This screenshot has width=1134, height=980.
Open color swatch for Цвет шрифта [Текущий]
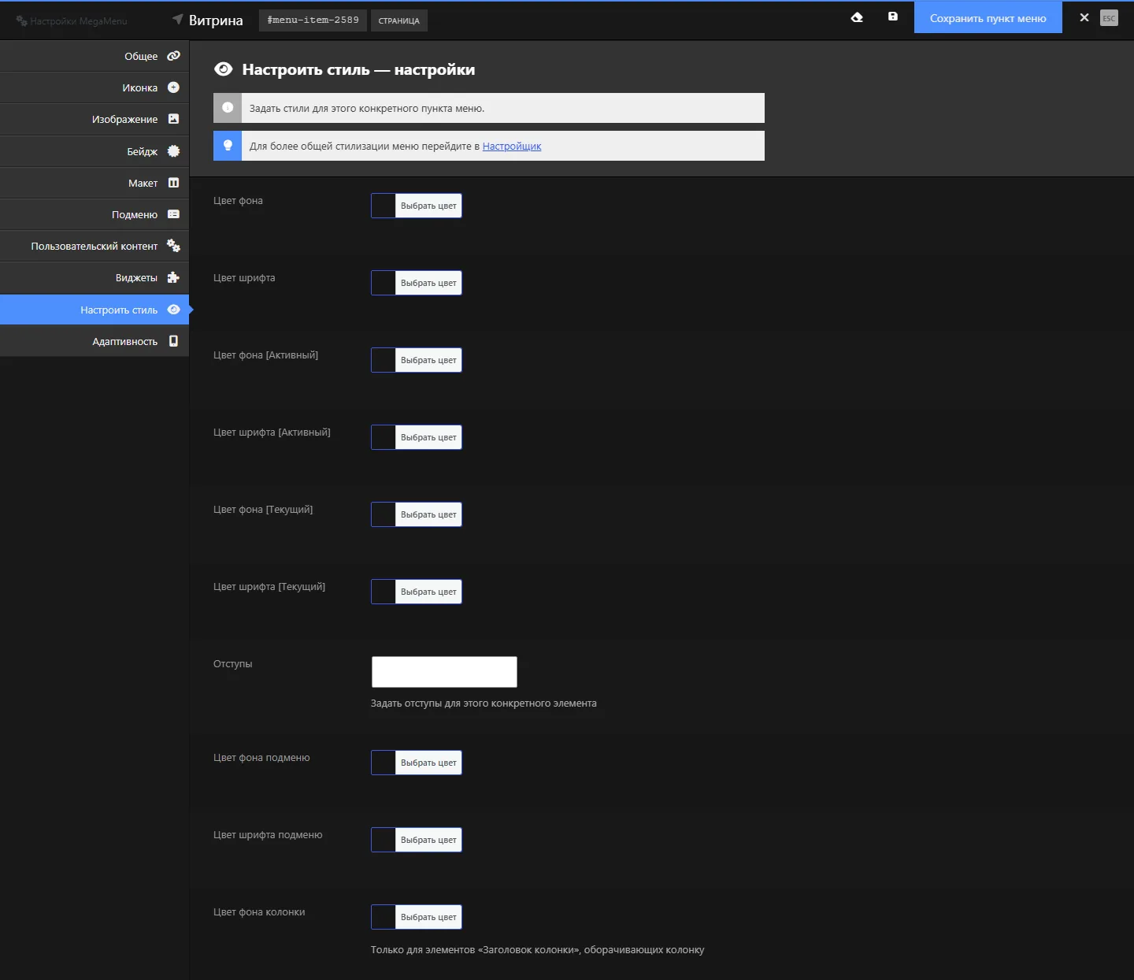tap(384, 592)
